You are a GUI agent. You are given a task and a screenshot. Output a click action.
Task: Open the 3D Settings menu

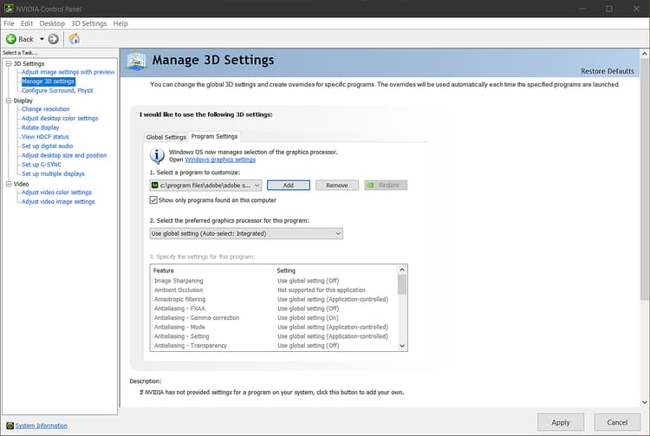(88, 23)
